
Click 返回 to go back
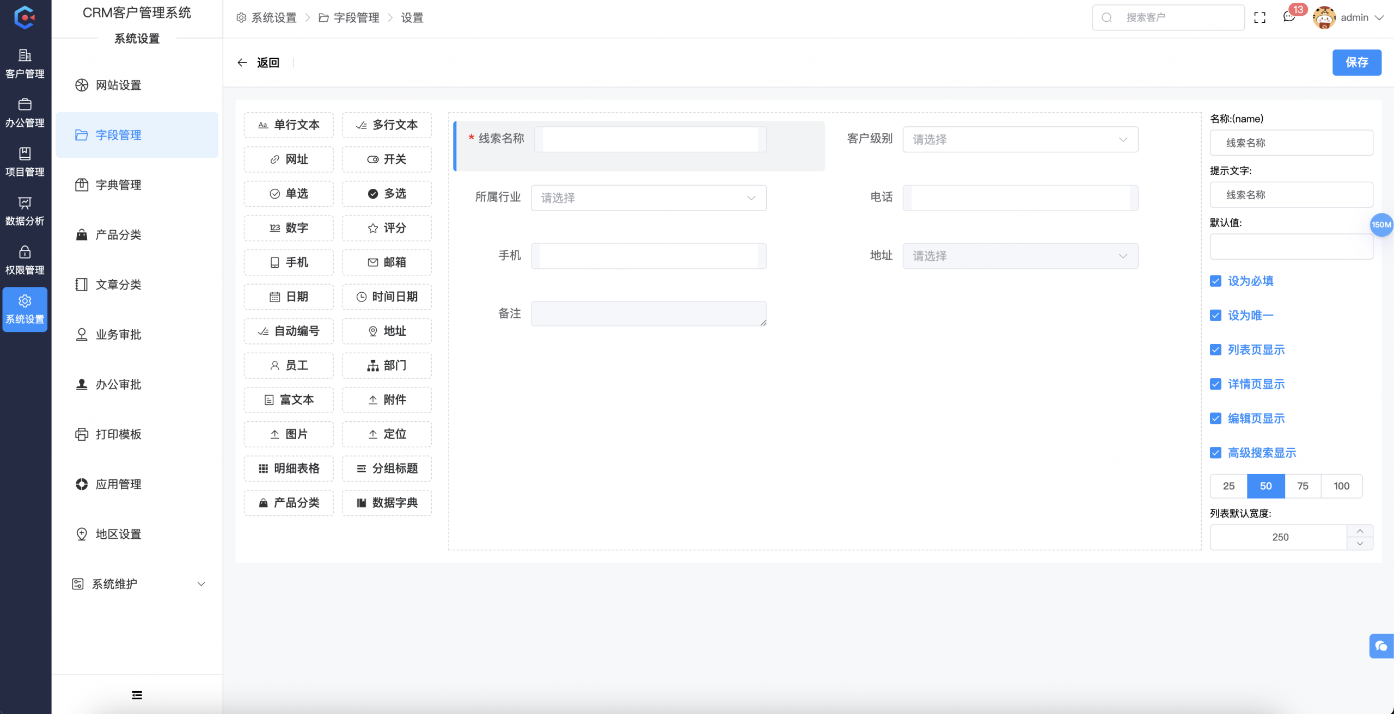click(x=268, y=62)
